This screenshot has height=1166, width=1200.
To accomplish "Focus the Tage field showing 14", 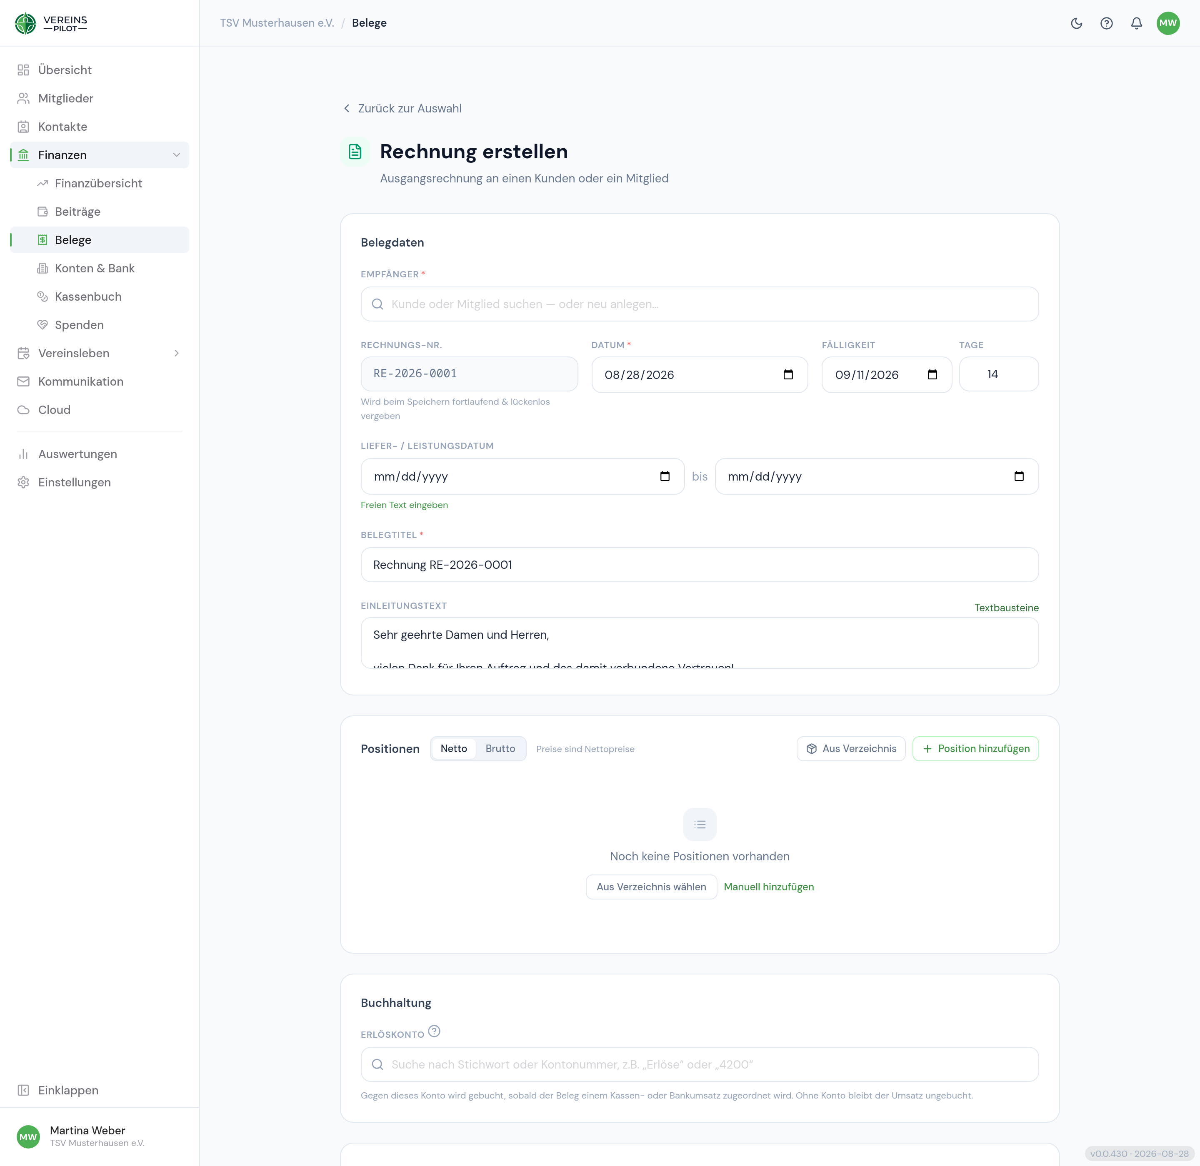I will (998, 374).
